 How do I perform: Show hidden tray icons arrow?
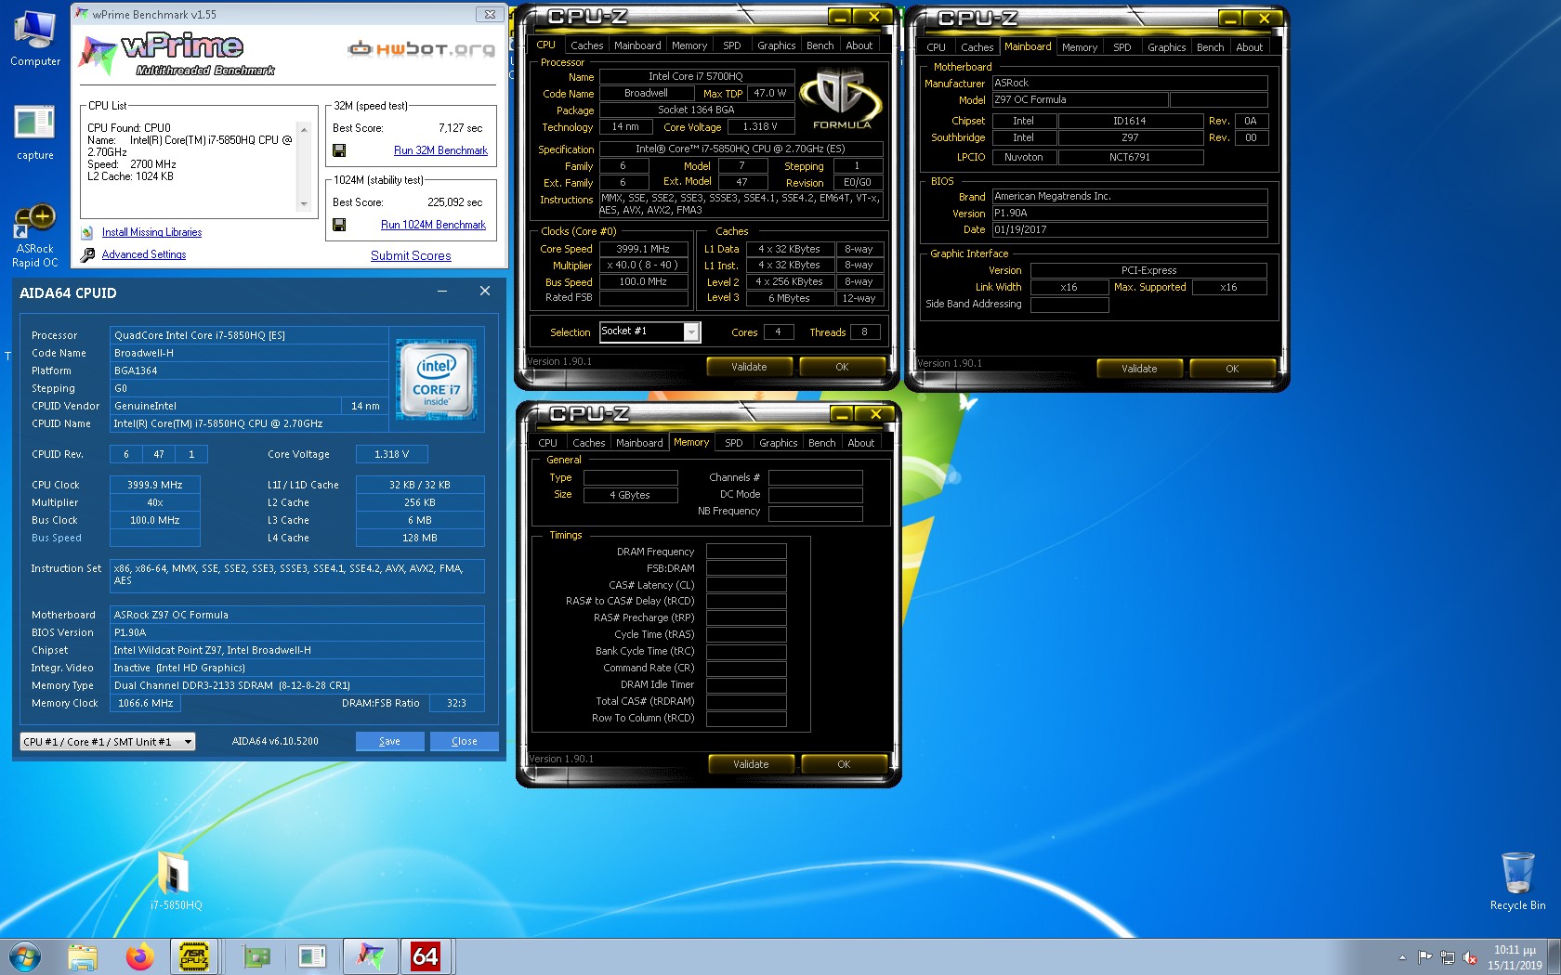click(1402, 957)
